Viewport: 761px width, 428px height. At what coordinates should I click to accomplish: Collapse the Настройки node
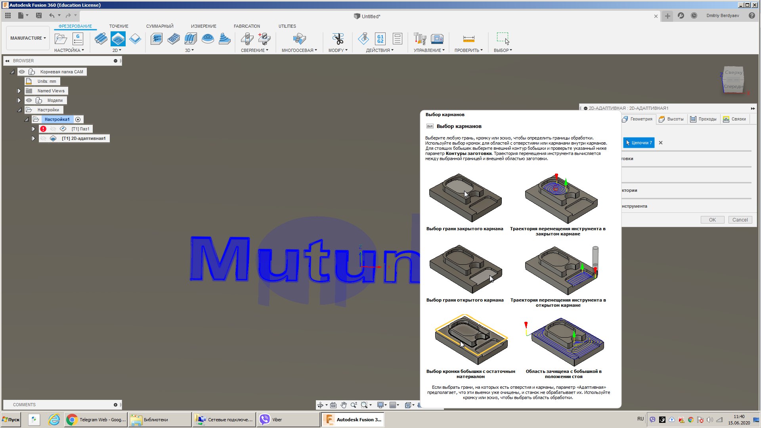click(x=19, y=110)
